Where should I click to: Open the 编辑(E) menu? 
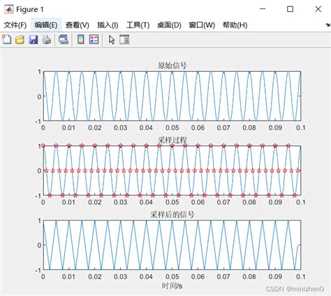pyautogui.click(x=46, y=25)
